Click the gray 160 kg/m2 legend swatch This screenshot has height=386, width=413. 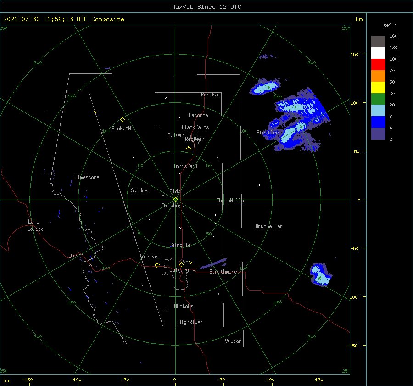click(378, 42)
